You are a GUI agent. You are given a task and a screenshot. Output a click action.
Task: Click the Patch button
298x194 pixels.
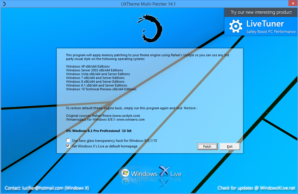[207, 146]
